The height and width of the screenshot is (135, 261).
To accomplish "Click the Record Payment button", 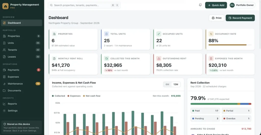I will pos(240,18).
